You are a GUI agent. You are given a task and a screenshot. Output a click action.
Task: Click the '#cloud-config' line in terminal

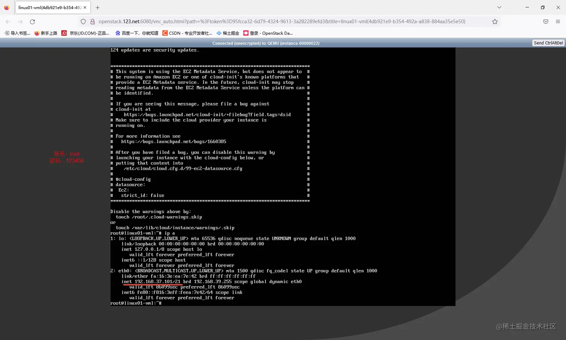133,180
